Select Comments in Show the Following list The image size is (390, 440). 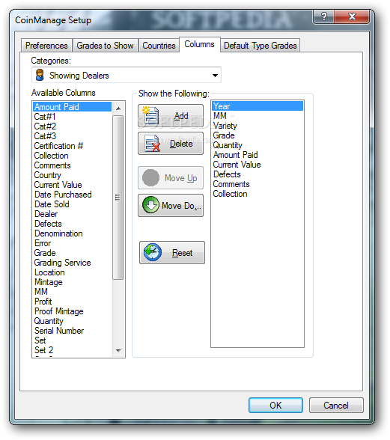point(258,184)
